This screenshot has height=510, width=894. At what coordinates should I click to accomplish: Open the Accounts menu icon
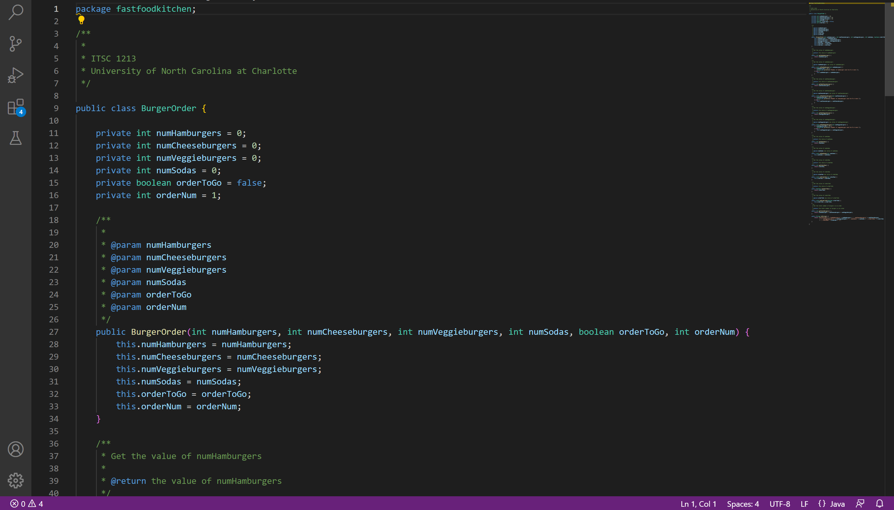(x=15, y=449)
